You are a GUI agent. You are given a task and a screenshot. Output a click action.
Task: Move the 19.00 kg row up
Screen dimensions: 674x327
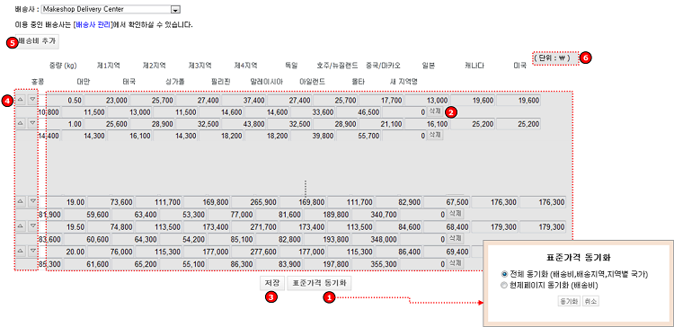(20, 200)
